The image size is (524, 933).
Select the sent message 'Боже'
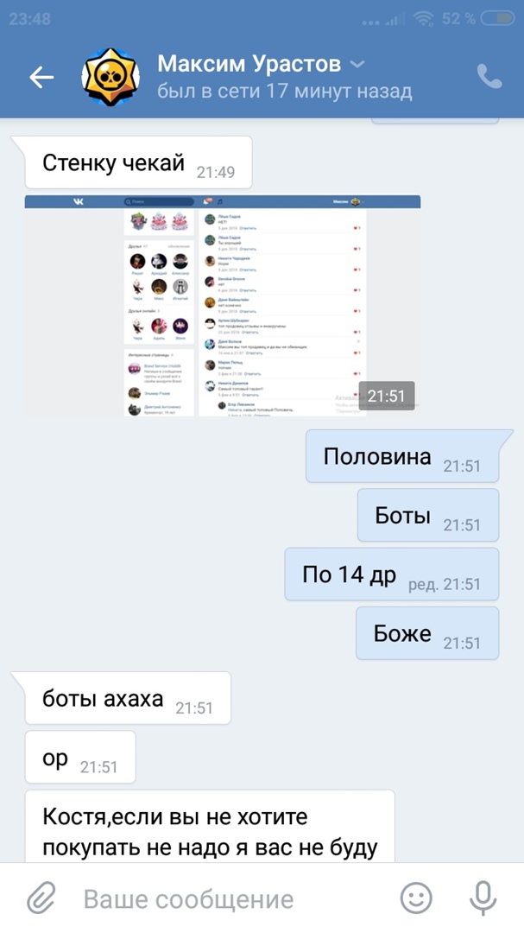427,633
